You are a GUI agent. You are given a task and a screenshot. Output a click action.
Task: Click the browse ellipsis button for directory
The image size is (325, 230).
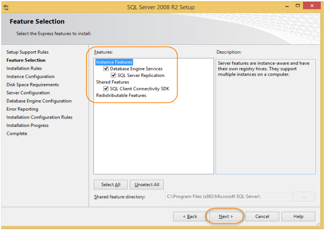[x=304, y=196]
